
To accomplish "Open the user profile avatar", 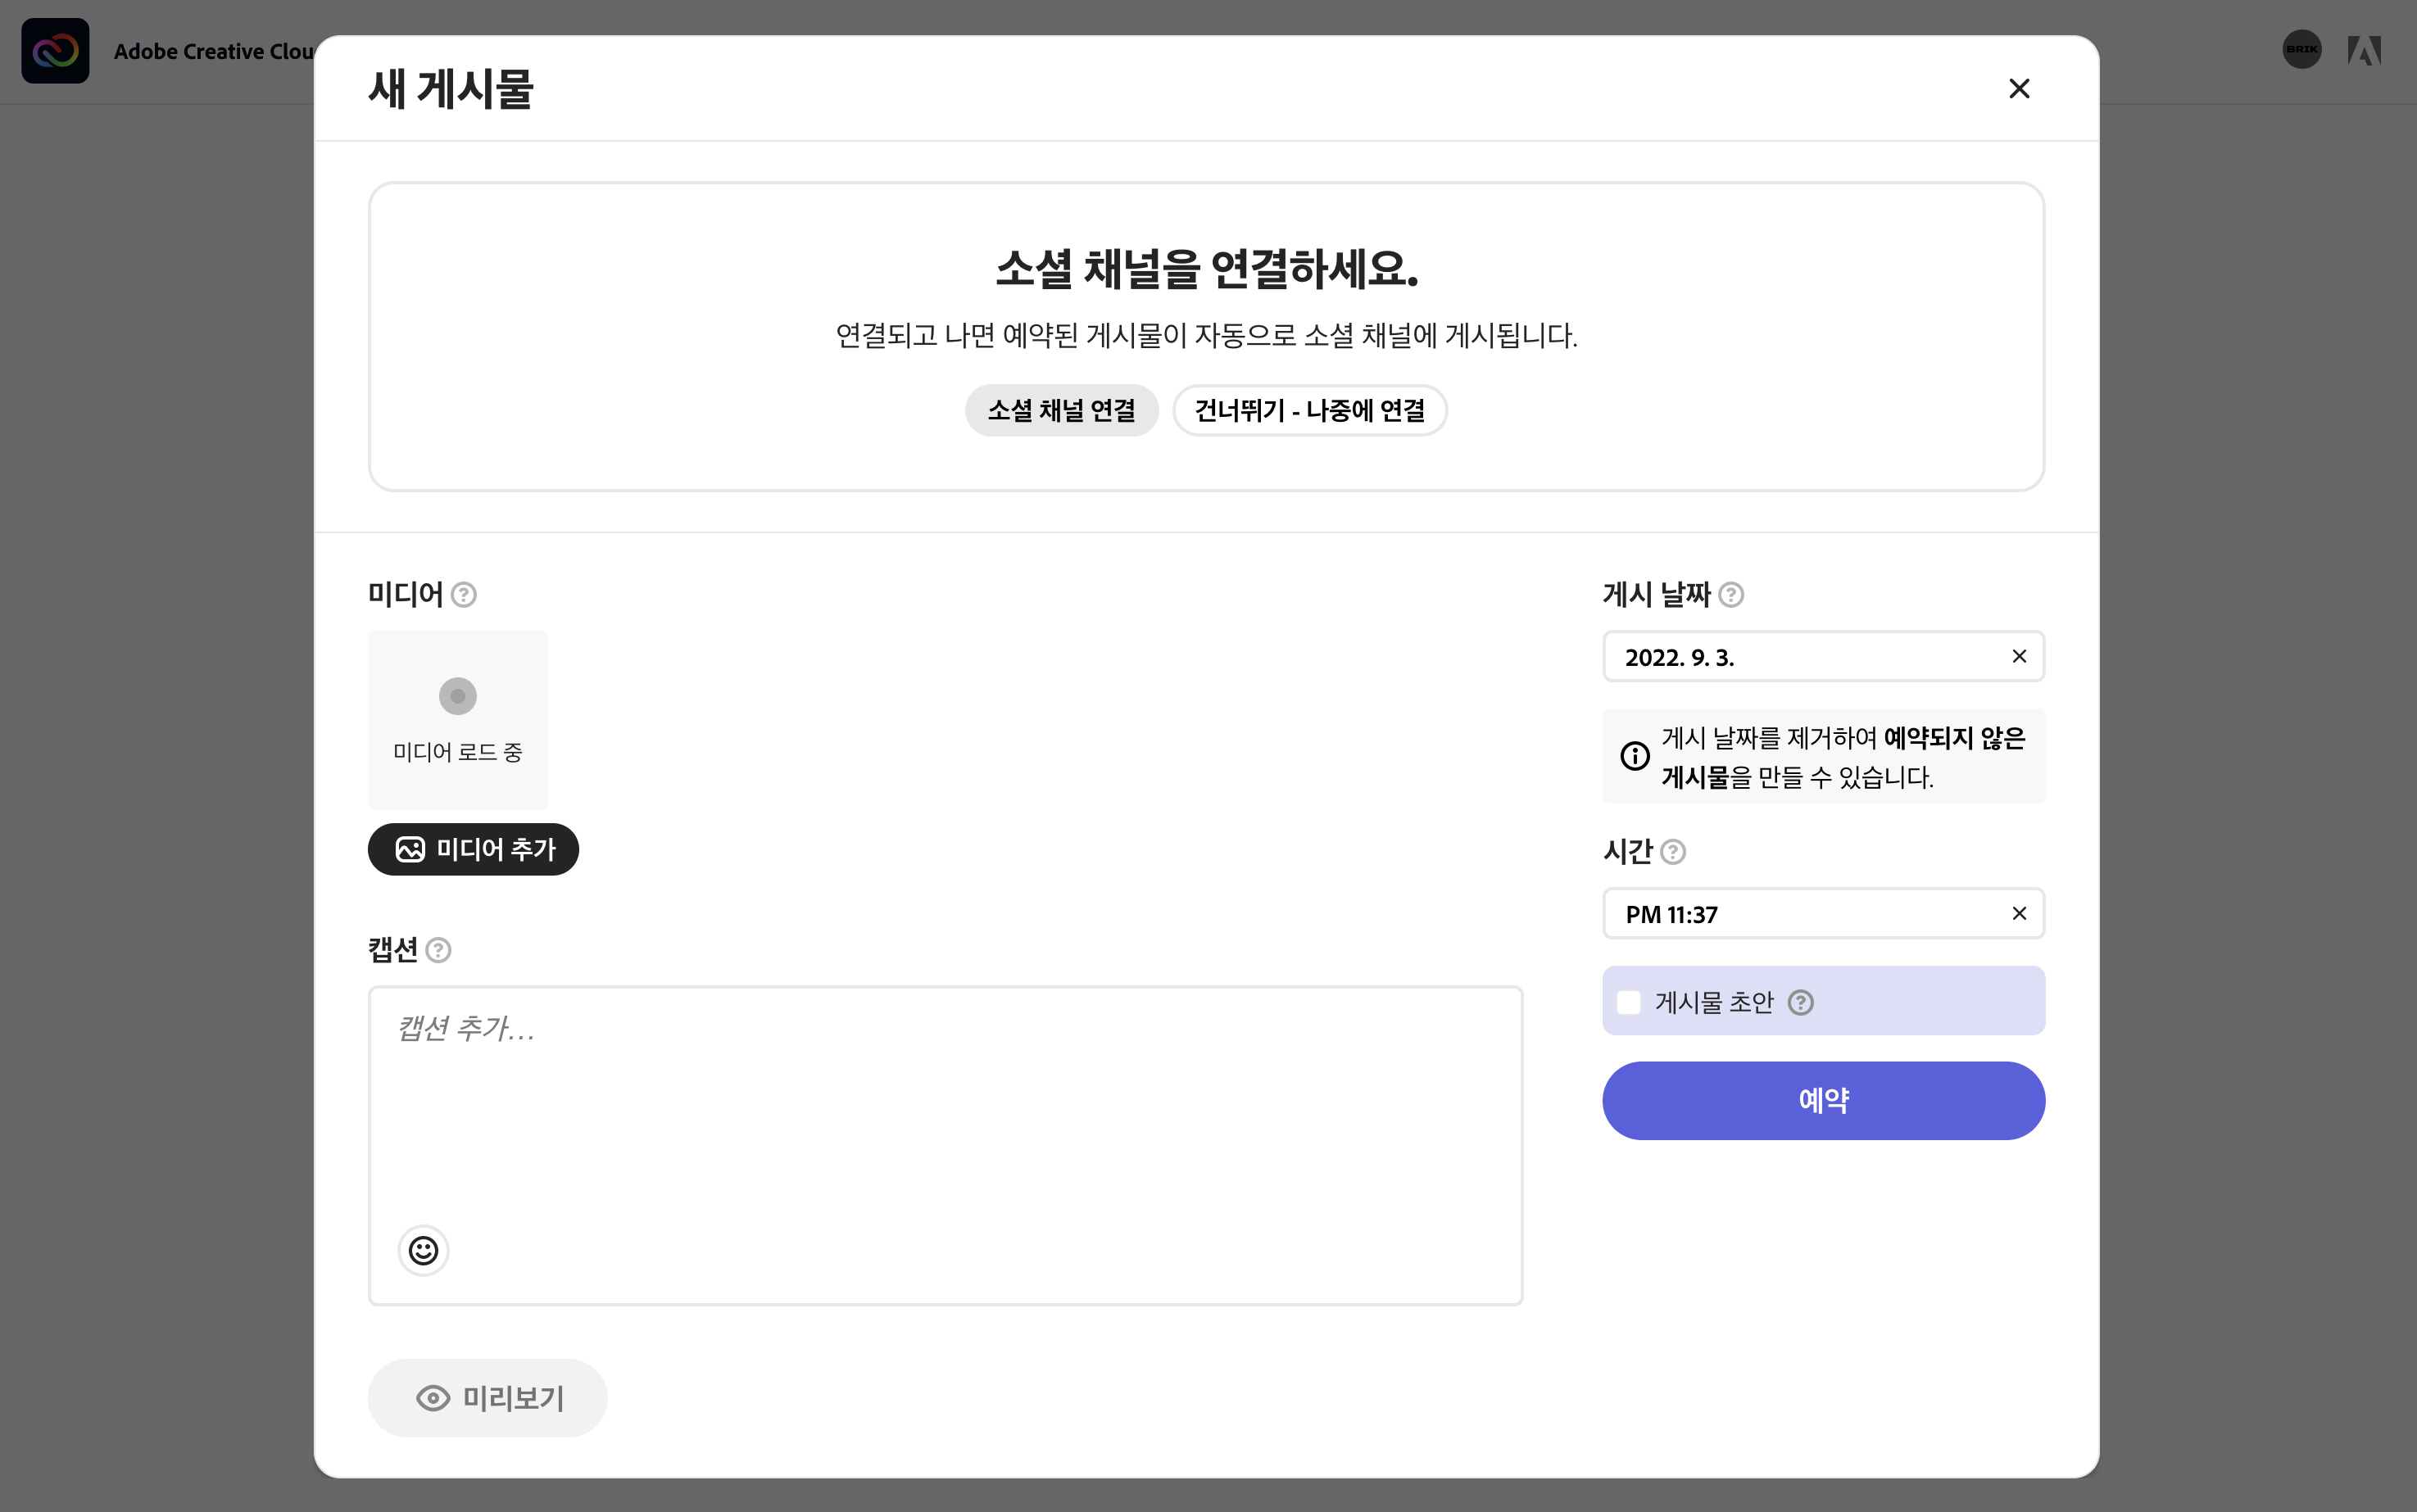I will click(2301, 49).
